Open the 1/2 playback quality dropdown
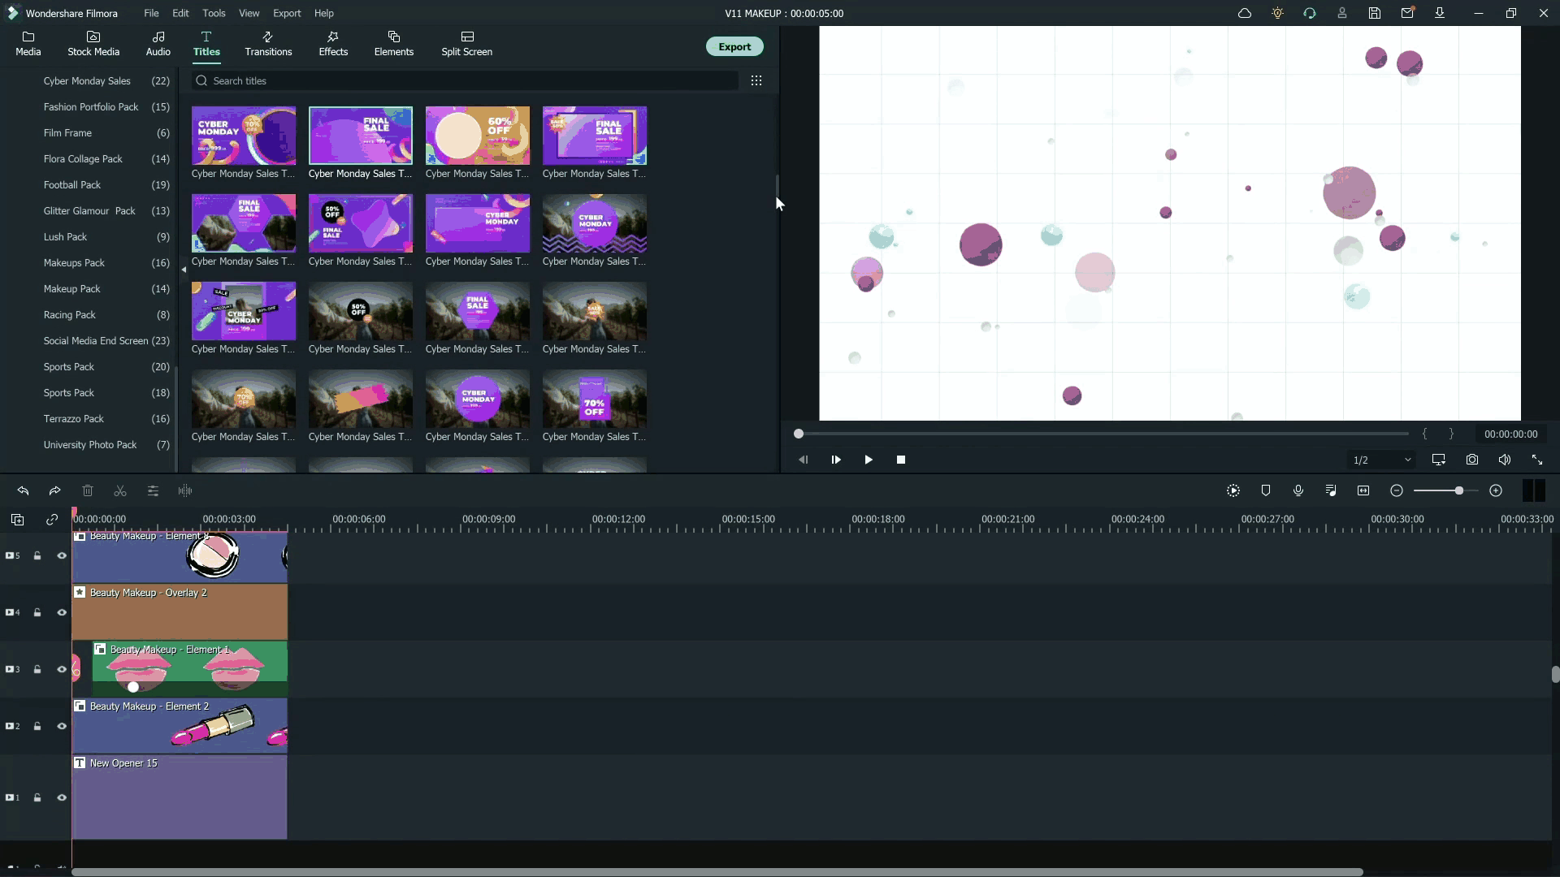Image resolution: width=1560 pixels, height=877 pixels. [1381, 460]
